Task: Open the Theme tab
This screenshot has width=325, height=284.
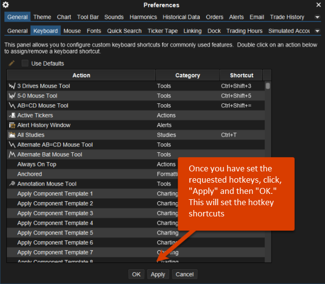Action: point(42,17)
